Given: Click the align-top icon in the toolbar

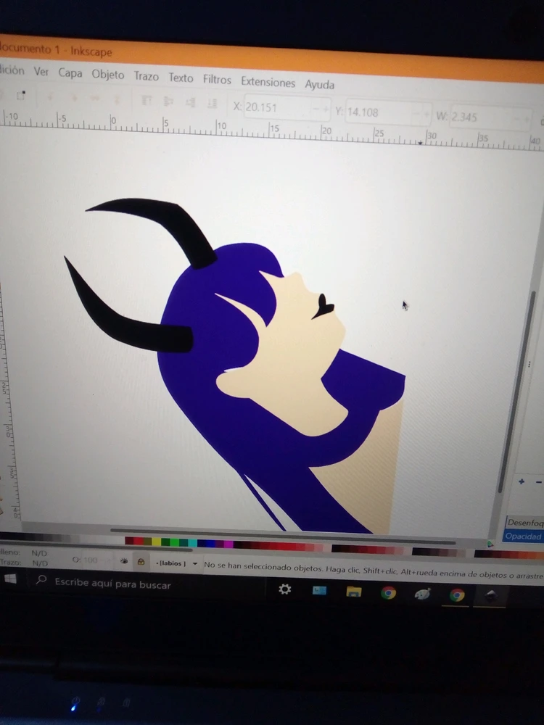Looking at the screenshot, I should click(x=147, y=100).
